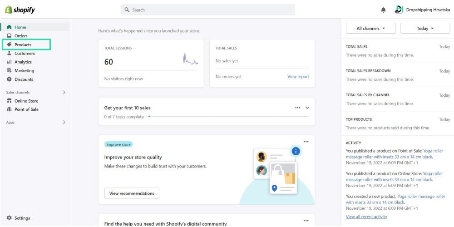Click the Analytics bar chart icon
Screen dimensions: 454x227
[x=9, y=62]
